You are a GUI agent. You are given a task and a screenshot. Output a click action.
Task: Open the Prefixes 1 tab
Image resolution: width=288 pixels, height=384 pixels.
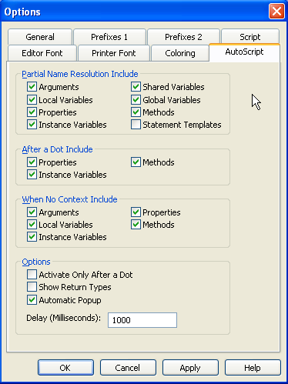pyautogui.click(x=109, y=37)
